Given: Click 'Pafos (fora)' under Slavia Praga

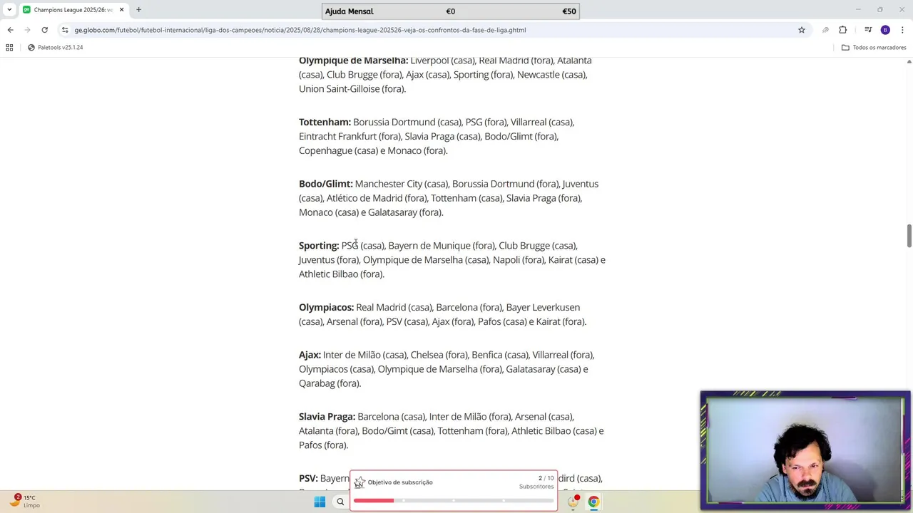Looking at the screenshot, I should (323, 445).
